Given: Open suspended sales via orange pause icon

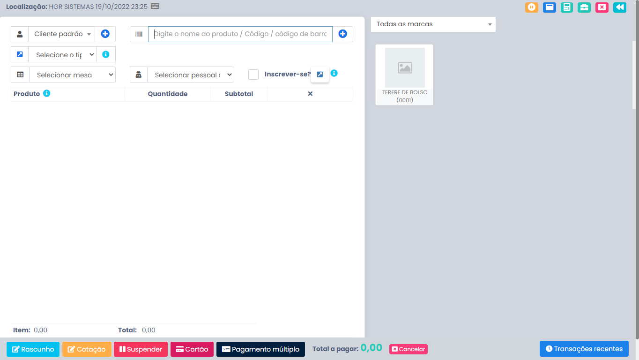Looking at the screenshot, I should (x=531, y=7).
